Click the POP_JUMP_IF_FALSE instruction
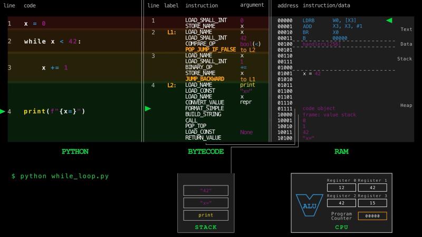Viewport: 422px width, 237px height. (x=210, y=50)
